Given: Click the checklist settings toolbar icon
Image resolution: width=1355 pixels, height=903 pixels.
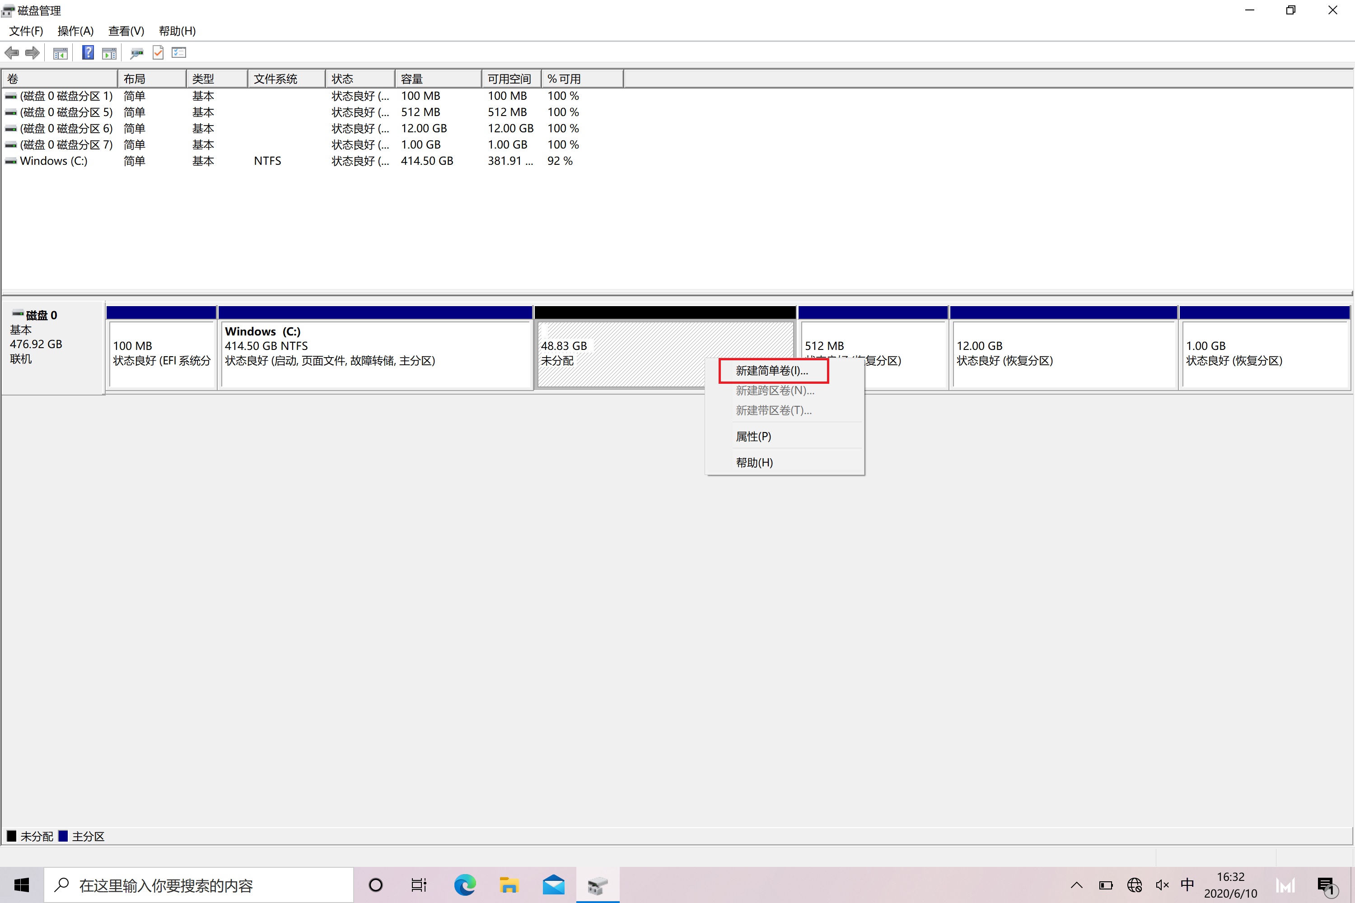Looking at the screenshot, I should coord(179,53).
